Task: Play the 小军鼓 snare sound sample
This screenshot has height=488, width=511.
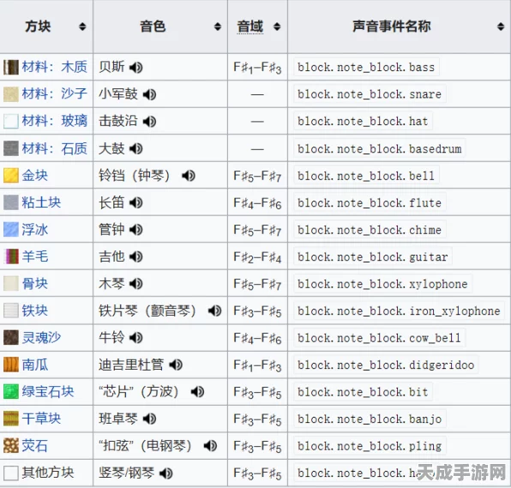Action: point(149,94)
